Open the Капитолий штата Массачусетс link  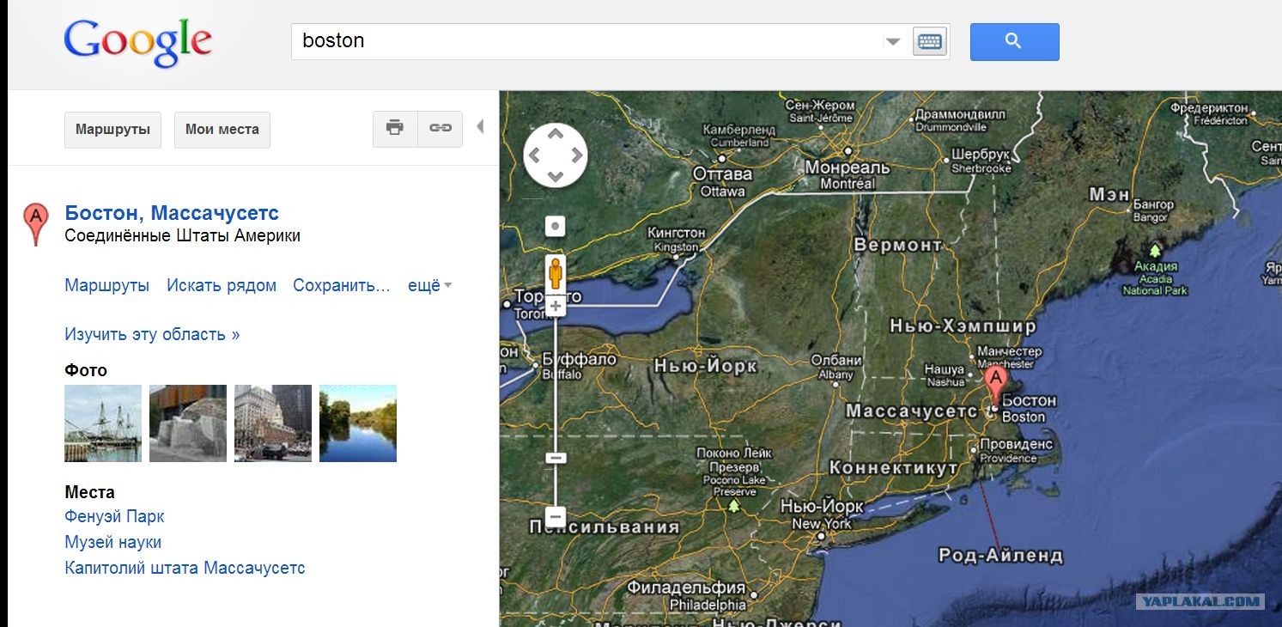point(185,568)
